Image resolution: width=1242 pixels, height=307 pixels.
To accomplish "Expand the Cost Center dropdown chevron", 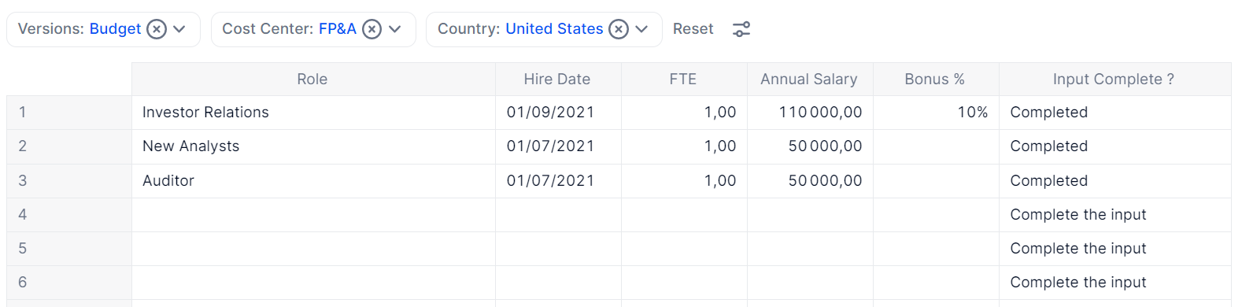I will (395, 29).
